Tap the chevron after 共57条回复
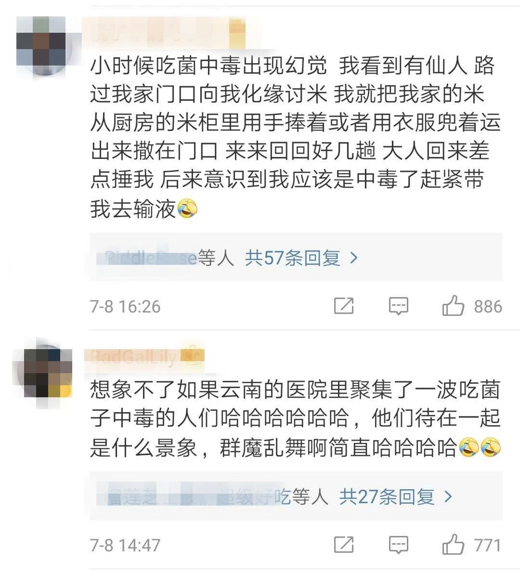 (x=353, y=259)
